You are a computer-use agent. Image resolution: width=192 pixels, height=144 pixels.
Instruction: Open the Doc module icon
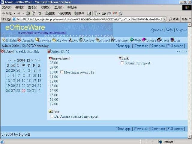click(70, 40)
